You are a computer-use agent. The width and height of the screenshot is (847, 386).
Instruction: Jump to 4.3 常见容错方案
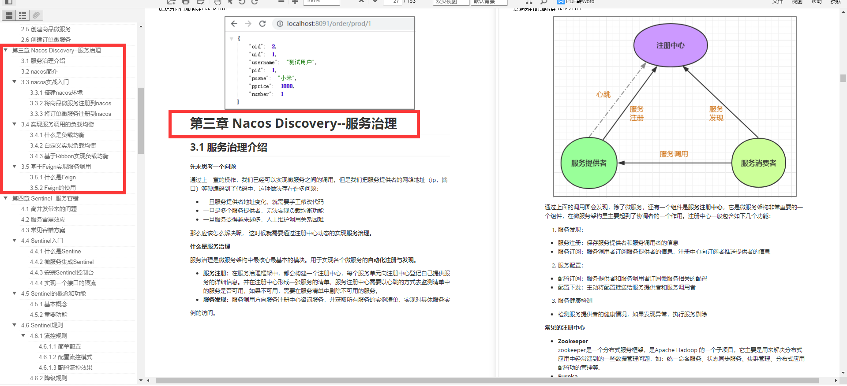pyautogui.click(x=43, y=230)
